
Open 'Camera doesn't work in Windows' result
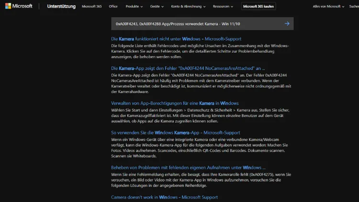pyautogui.click(x=164, y=197)
